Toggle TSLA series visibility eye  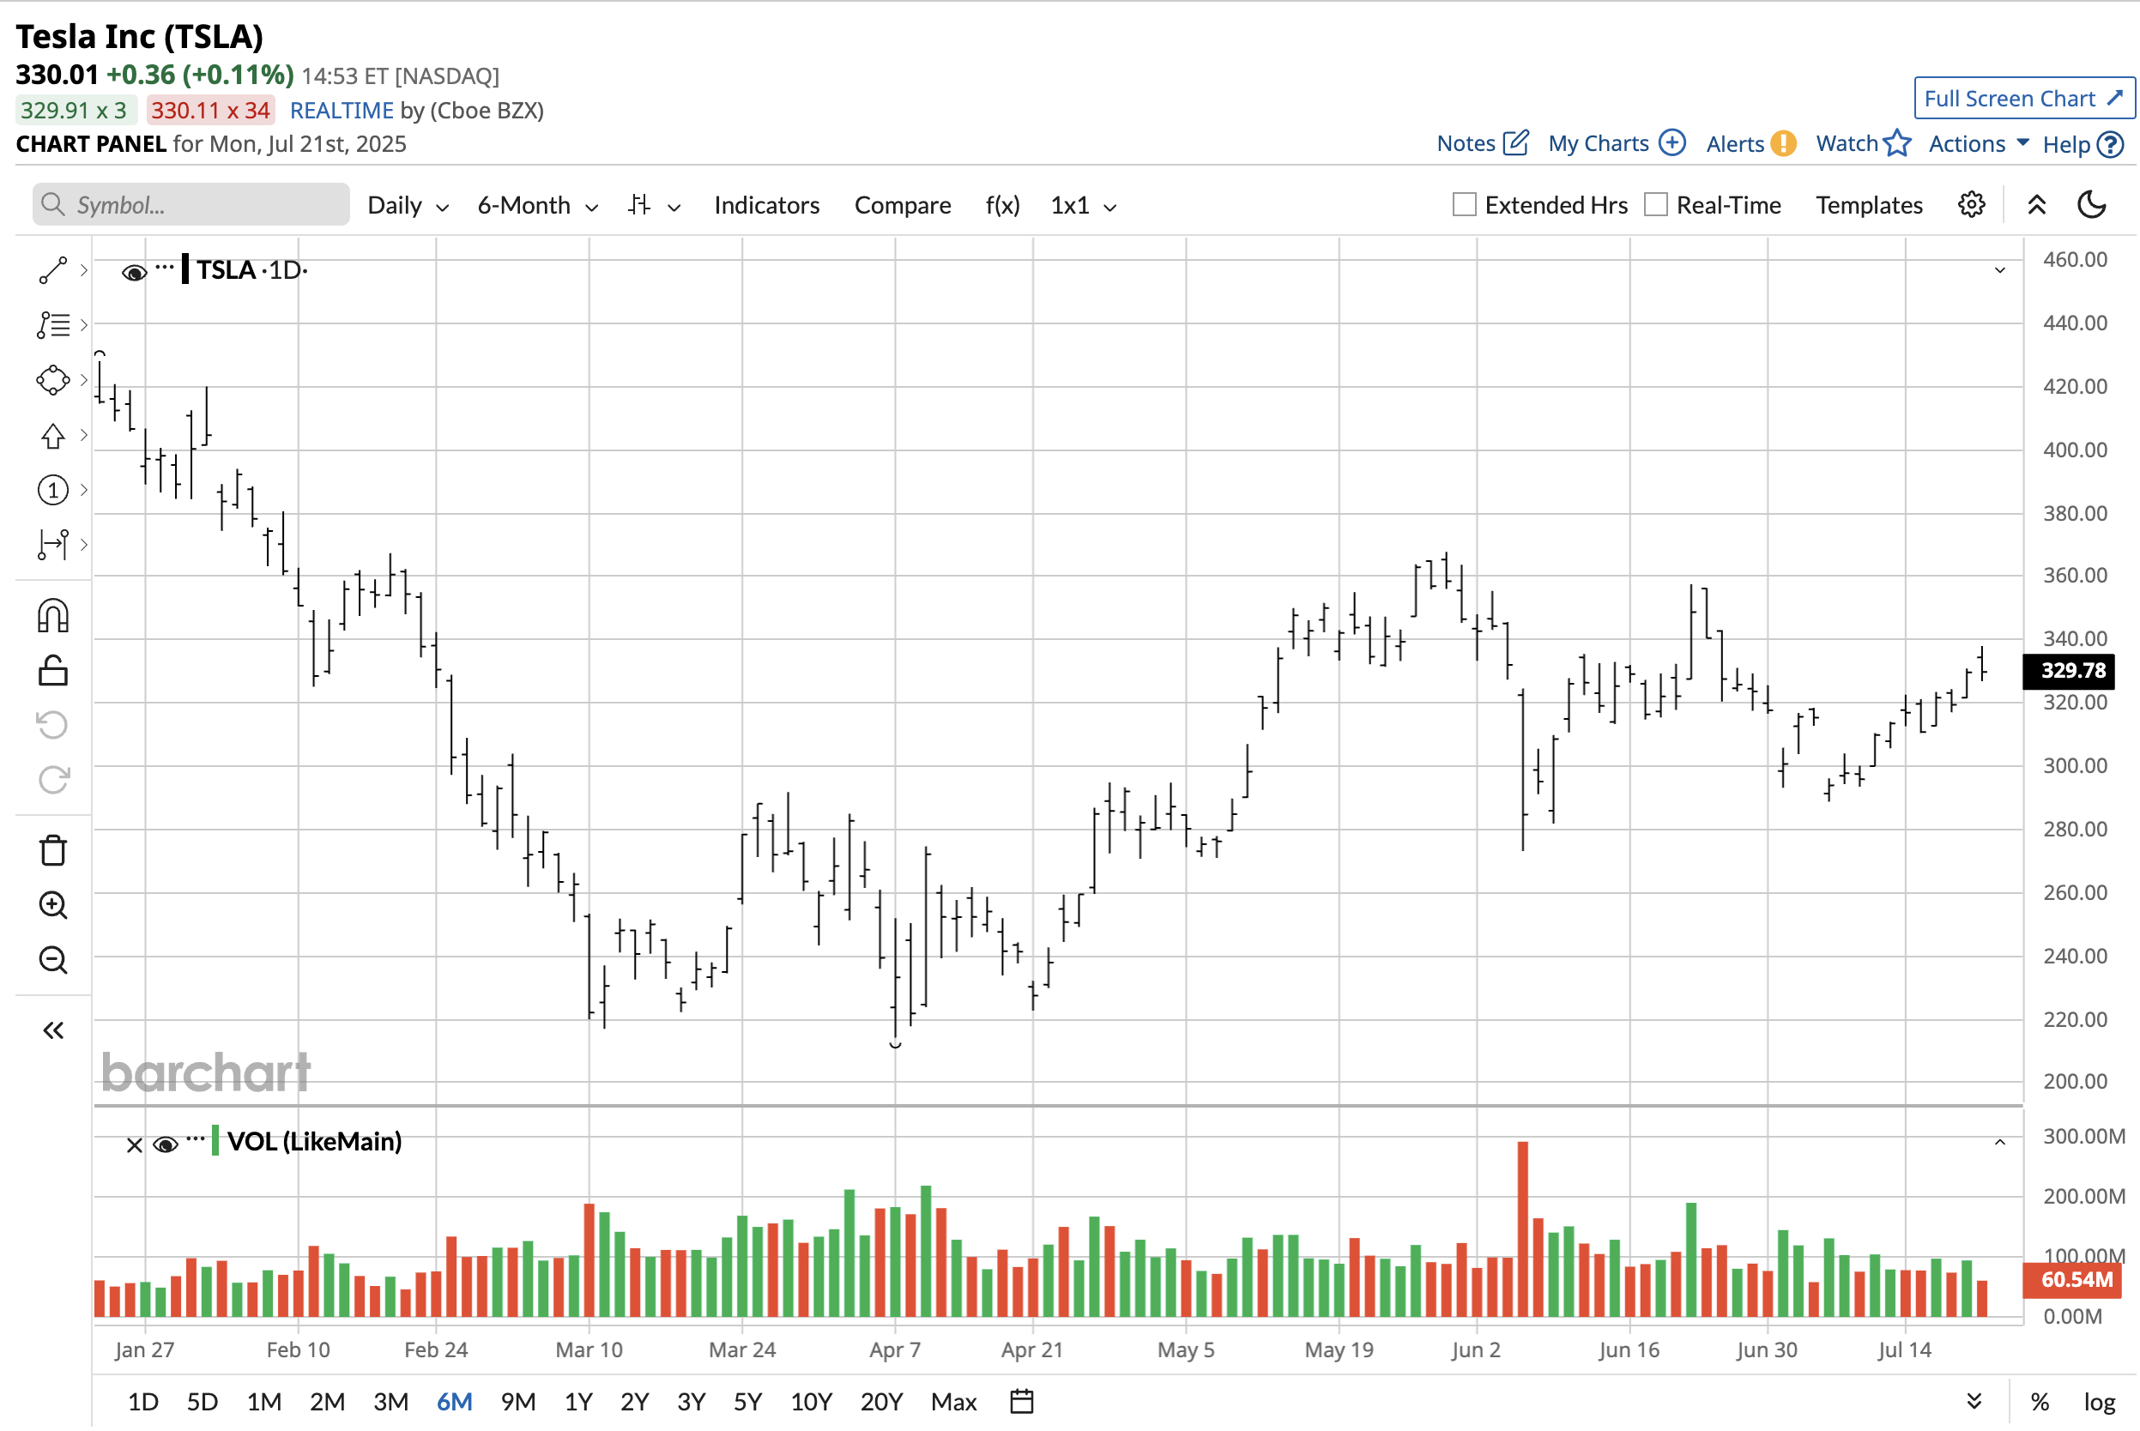[134, 272]
